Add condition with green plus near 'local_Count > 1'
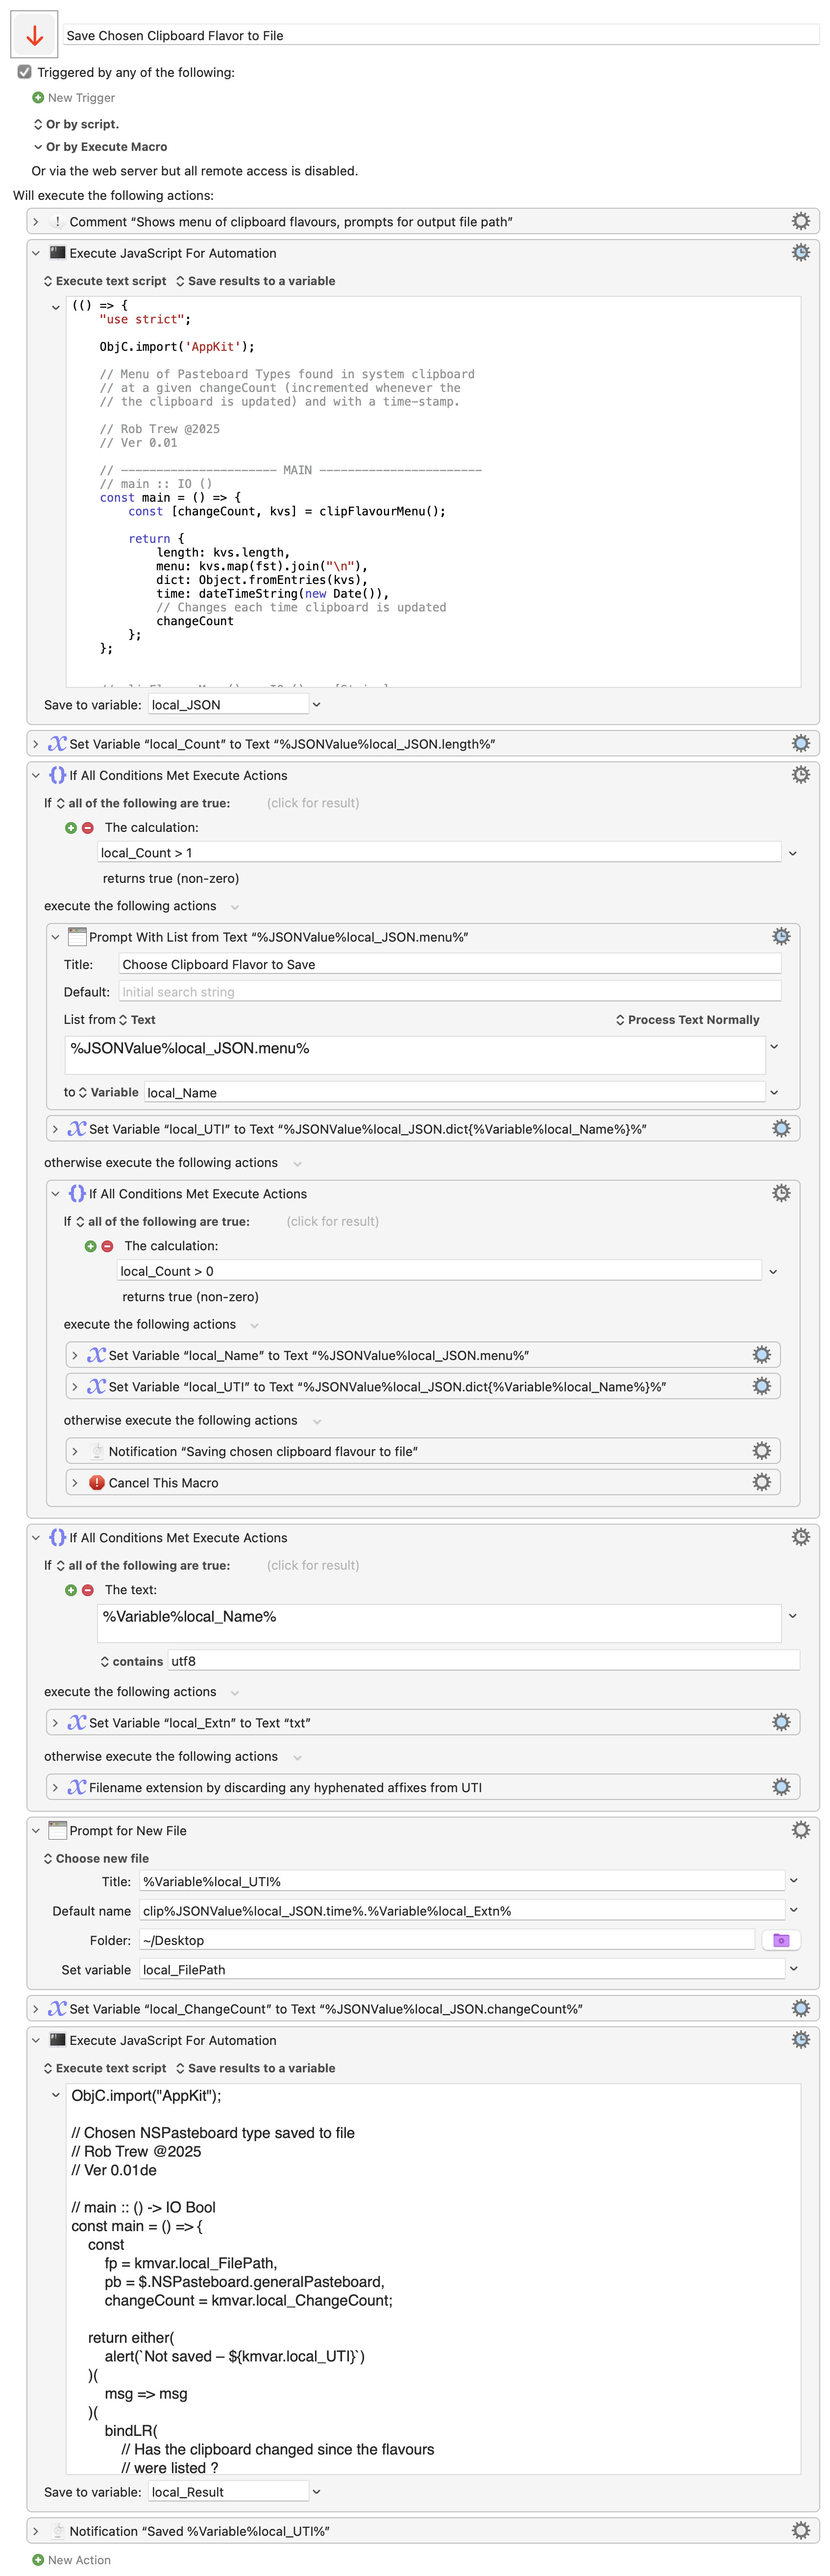Viewport: 830px width, 2576px height. 71,828
